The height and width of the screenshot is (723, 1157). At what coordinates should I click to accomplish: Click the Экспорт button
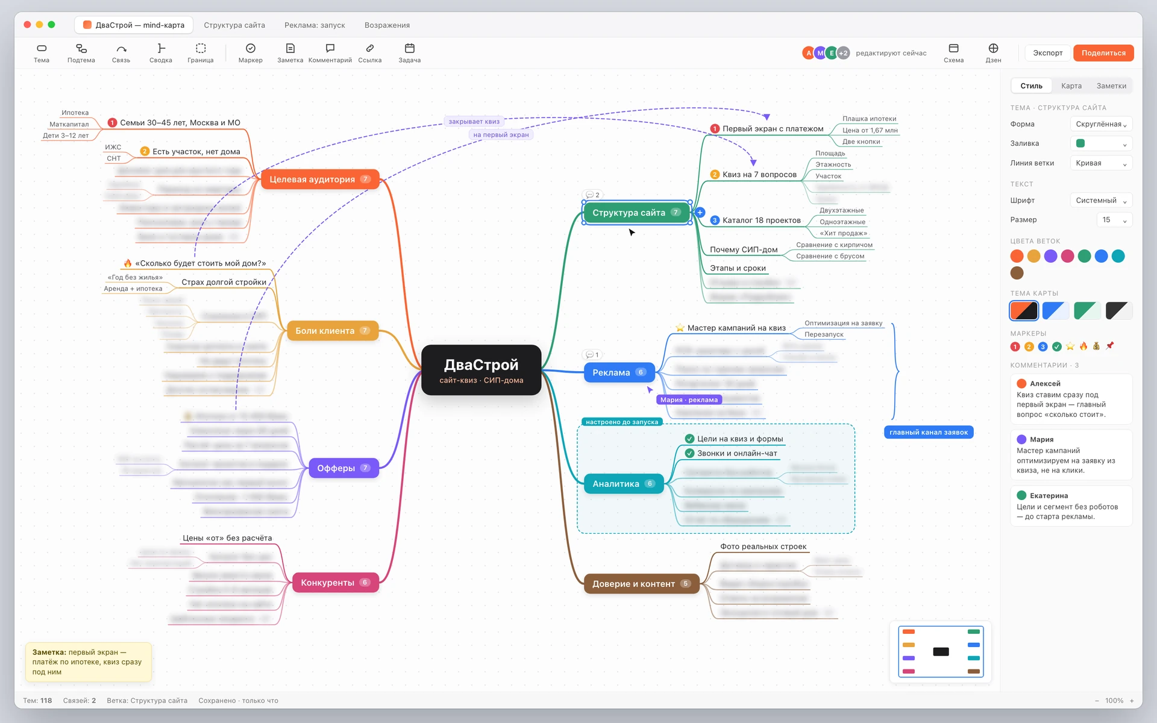tap(1048, 53)
